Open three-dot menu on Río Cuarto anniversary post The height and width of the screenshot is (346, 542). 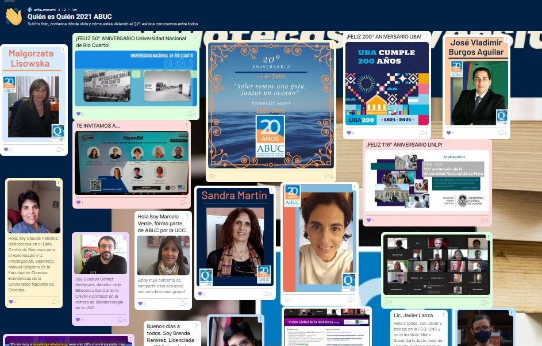(x=195, y=37)
